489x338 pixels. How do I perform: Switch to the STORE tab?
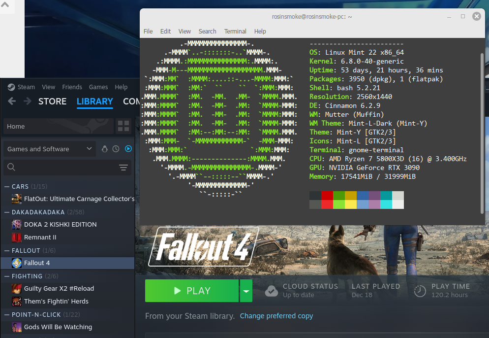pos(52,101)
